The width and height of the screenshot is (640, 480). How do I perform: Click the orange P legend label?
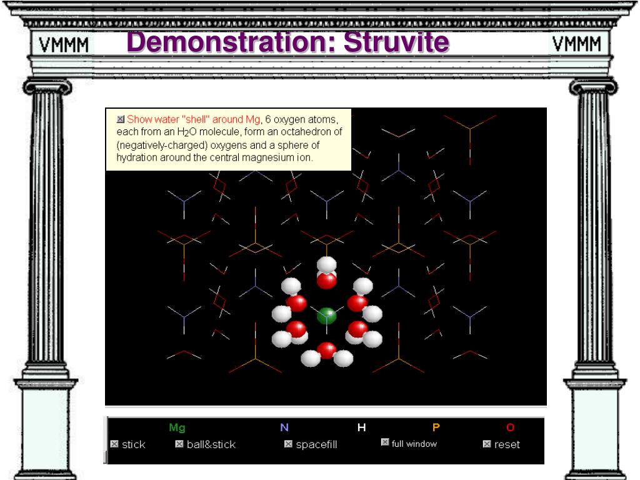click(436, 427)
